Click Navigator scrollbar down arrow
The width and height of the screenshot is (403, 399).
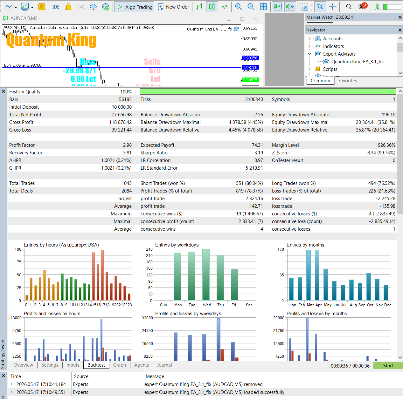(400, 73)
